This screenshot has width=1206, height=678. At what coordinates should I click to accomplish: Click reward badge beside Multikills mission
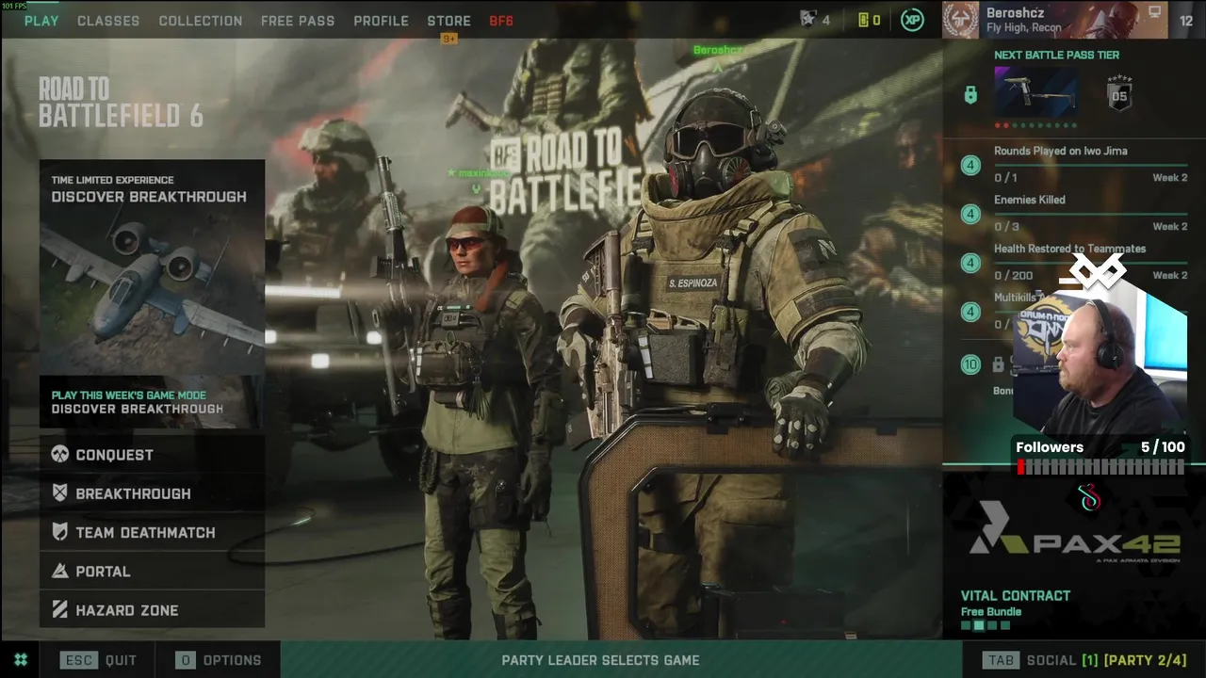(970, 313)
